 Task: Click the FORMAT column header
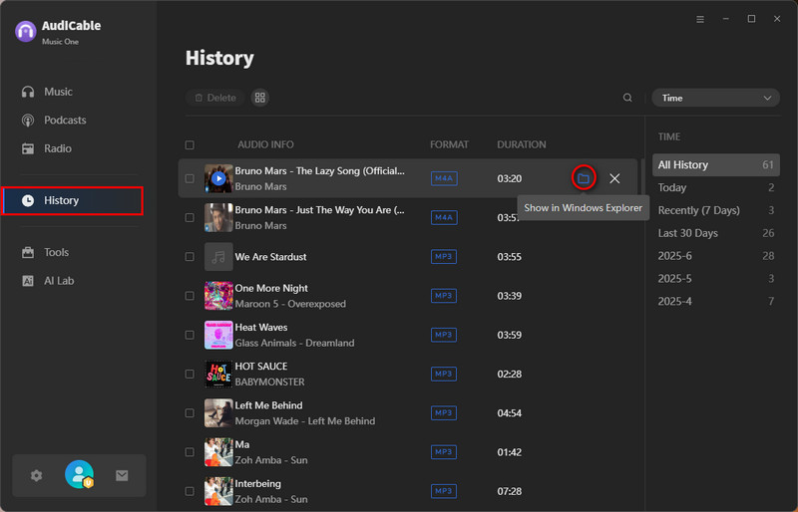[x=449, y=144]
